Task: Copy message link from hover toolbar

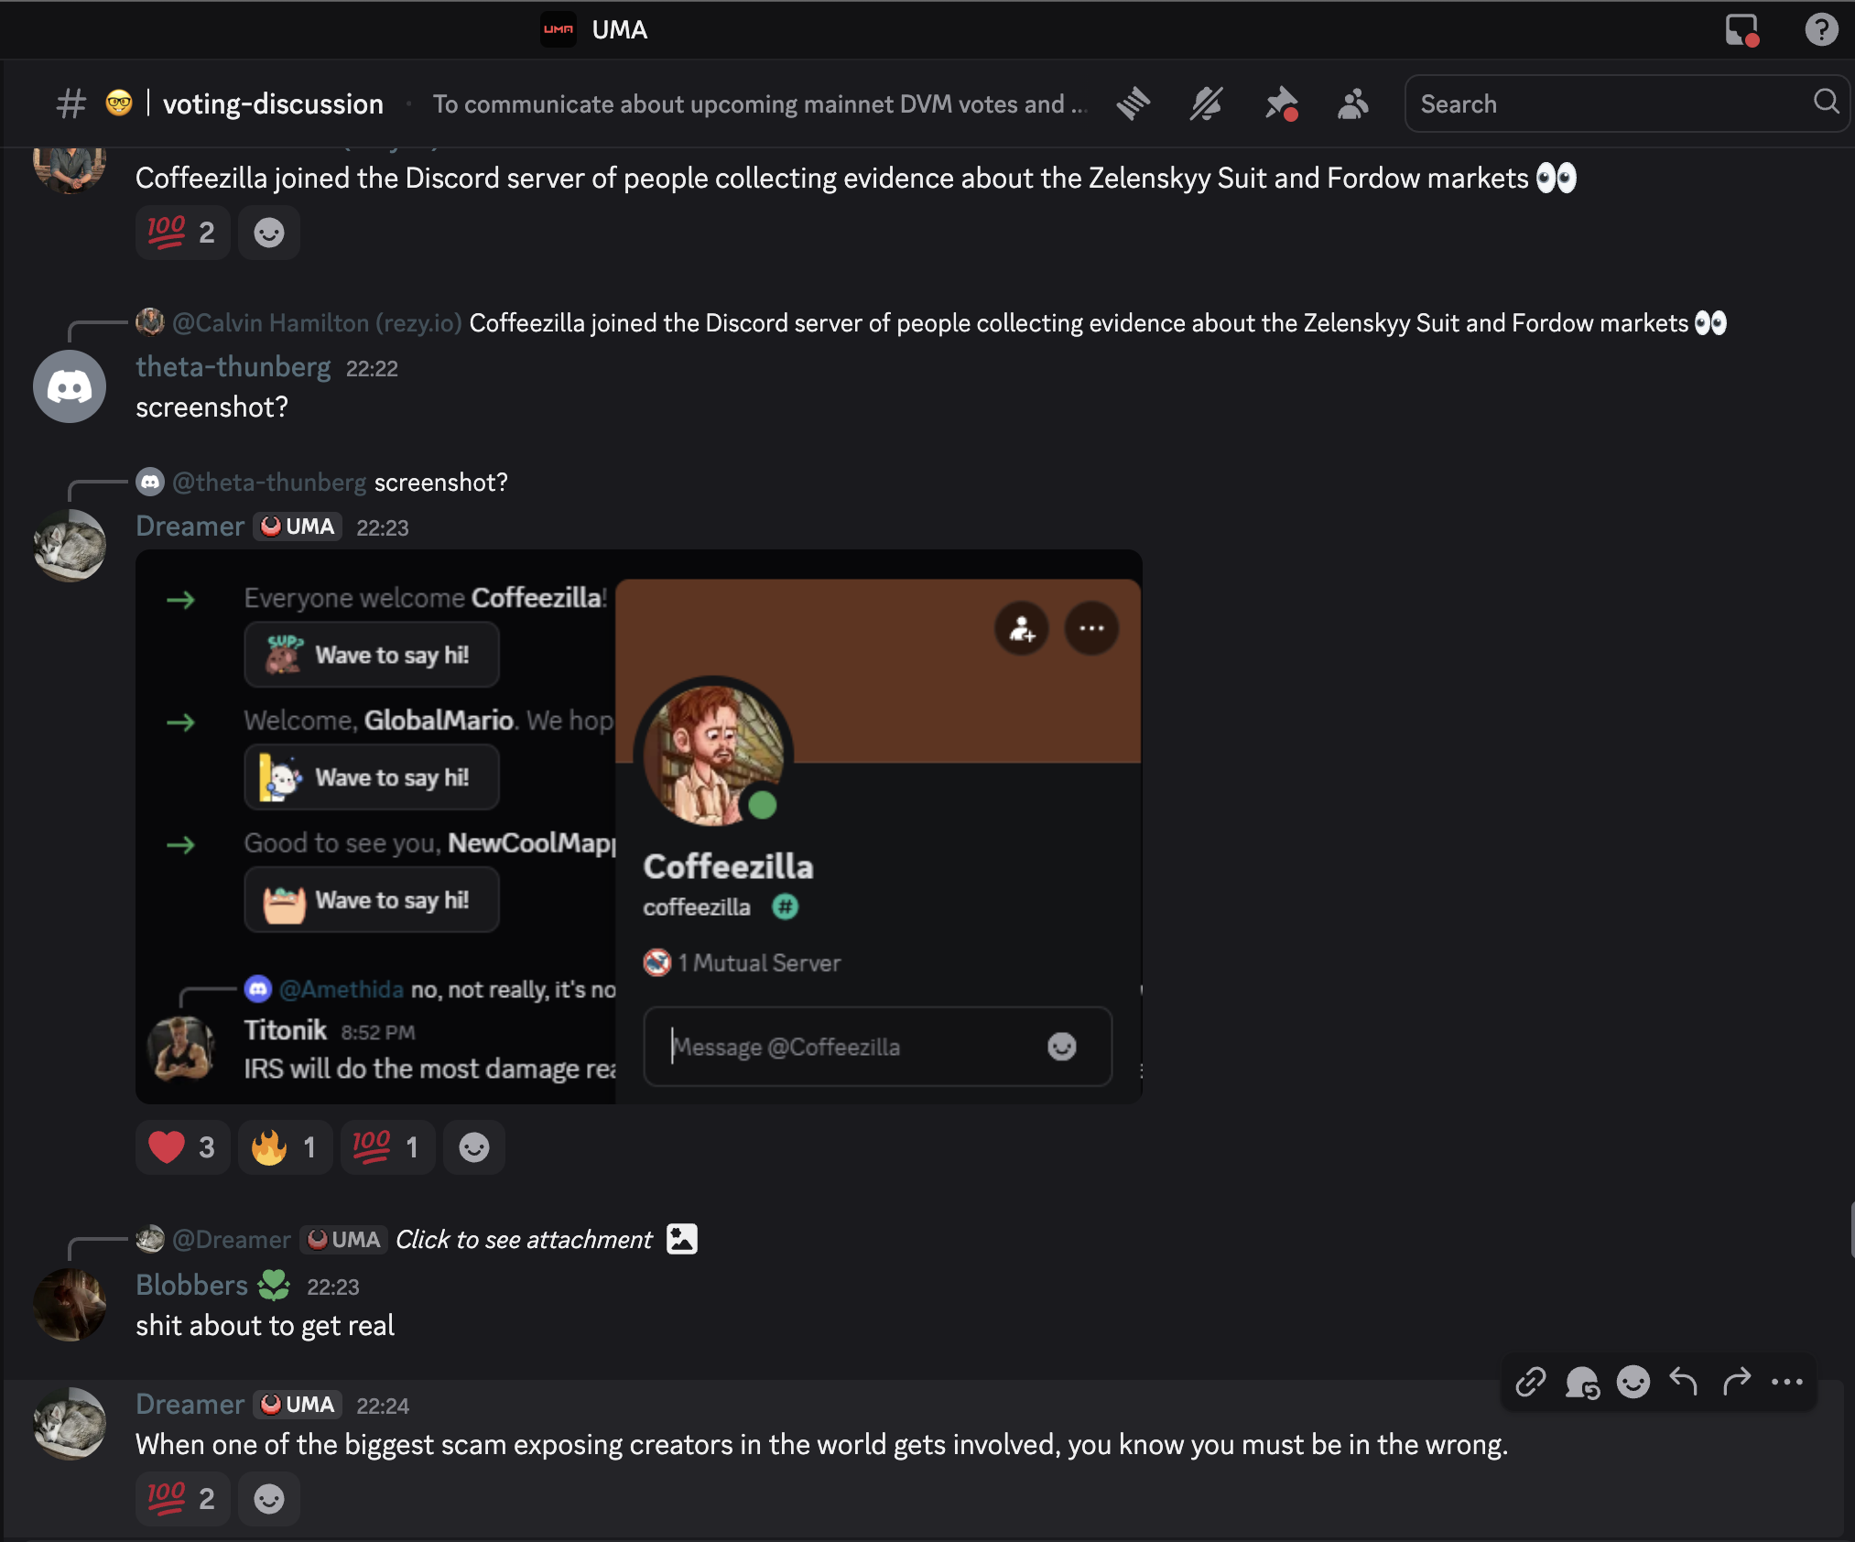Action: click(1531, 1382)
